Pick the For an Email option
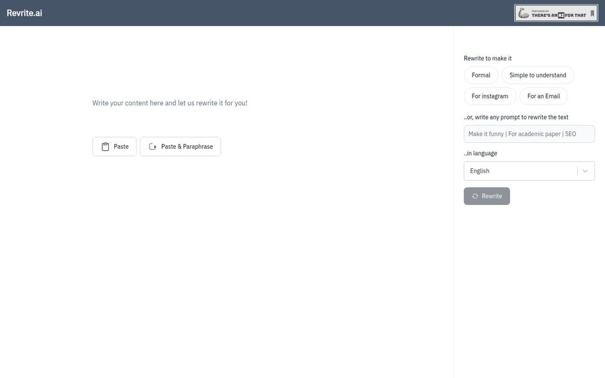The height and width of the screenshot is (378, 605). 543,96
